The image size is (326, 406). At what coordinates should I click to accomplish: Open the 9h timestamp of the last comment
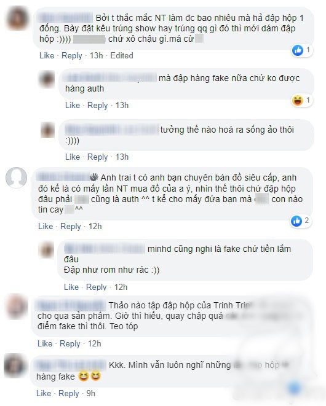pyautogui.click(x=91, y=393)
